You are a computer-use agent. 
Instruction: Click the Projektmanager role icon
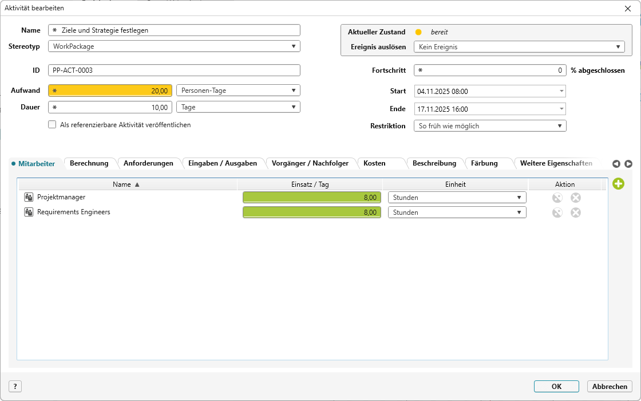point(29,198)
